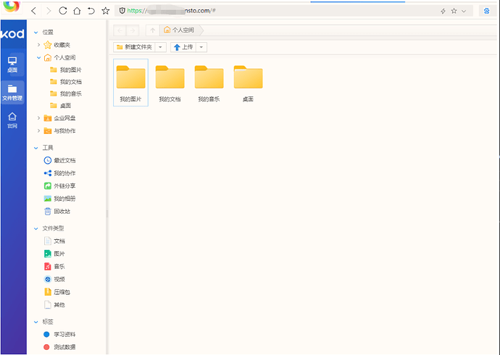The height and width of the screenshot is (355, 500).
Task: Open the 桌面 (Desktop) app in left bar
Action: (12, 64)
